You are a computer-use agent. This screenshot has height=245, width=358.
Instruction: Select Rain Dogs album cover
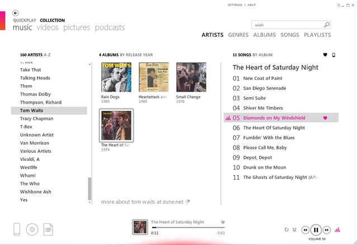click(116, 77)
